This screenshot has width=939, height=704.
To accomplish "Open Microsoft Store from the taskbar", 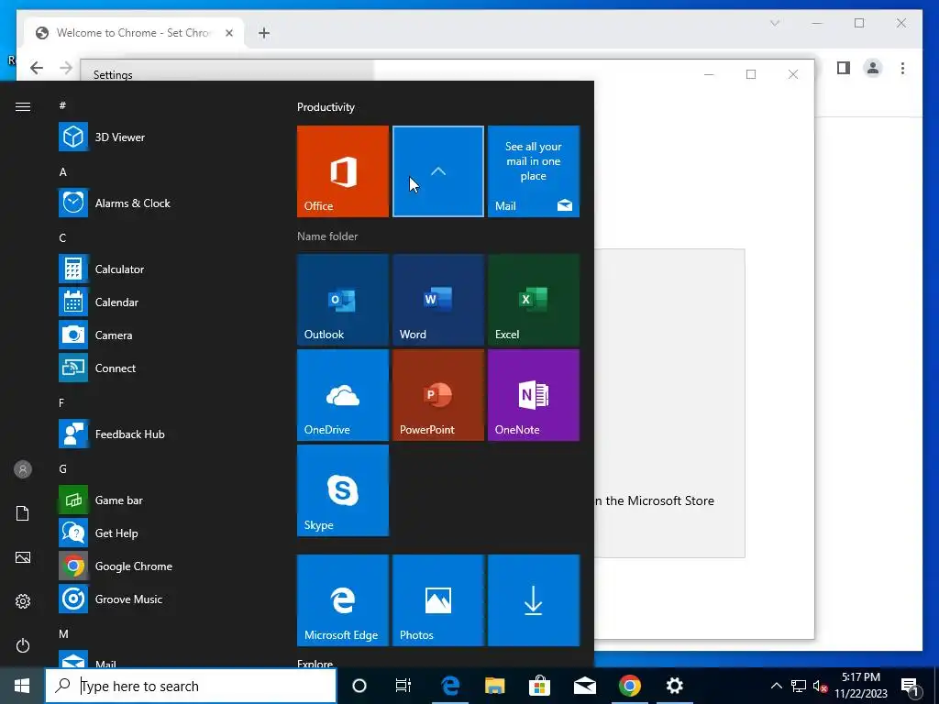I will click(539, 686).
